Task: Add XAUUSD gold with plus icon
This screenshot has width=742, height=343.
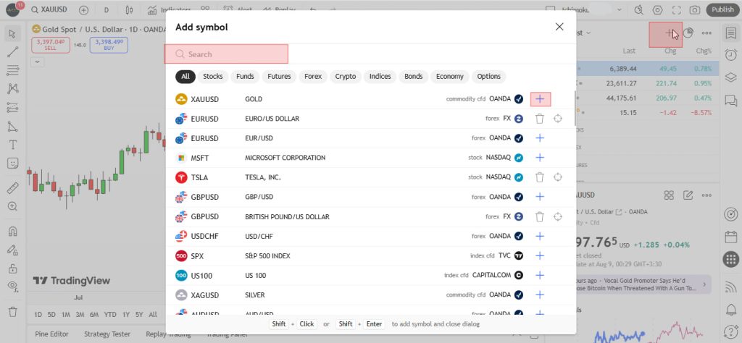Action: [540, 99]
